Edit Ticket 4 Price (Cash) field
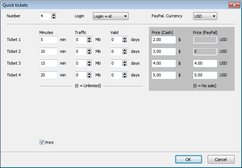This screenshot has width=242, height=168. pos(163,75)
